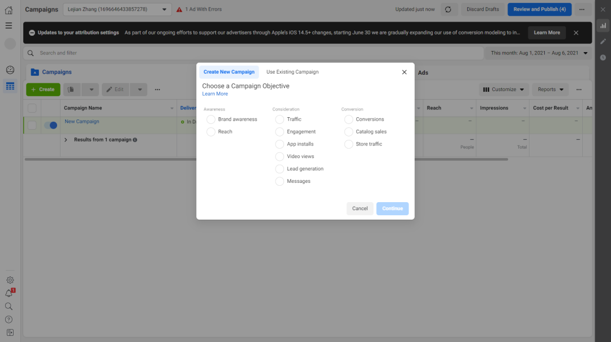Open the bottom sidebar panel toggle icon

point(10,332)
